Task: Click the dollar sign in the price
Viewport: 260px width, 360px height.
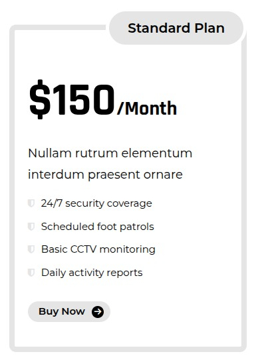Action: point(40,99)
